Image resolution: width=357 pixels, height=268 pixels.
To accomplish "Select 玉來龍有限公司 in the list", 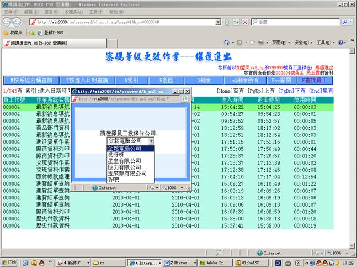I will point(127,173).
